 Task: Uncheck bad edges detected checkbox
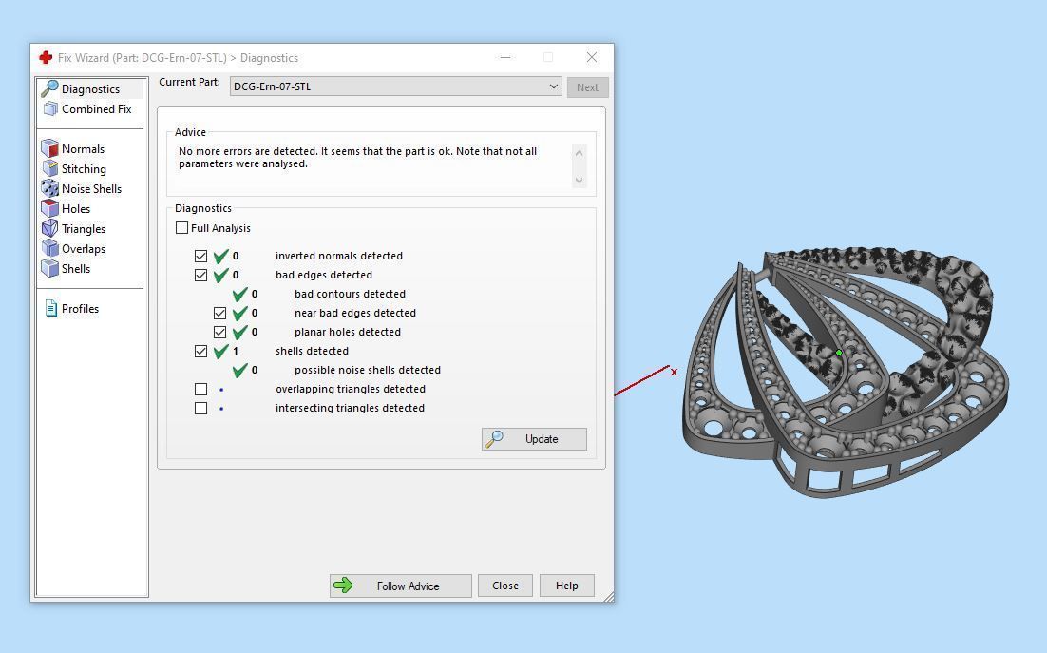pyautogui.click(x=201, y=275)
